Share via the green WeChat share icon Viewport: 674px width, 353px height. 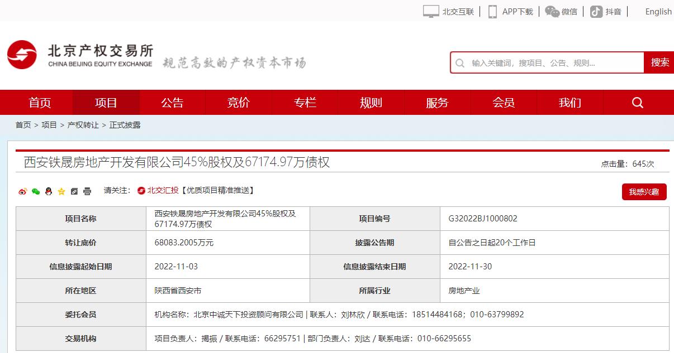pos(36,191)
